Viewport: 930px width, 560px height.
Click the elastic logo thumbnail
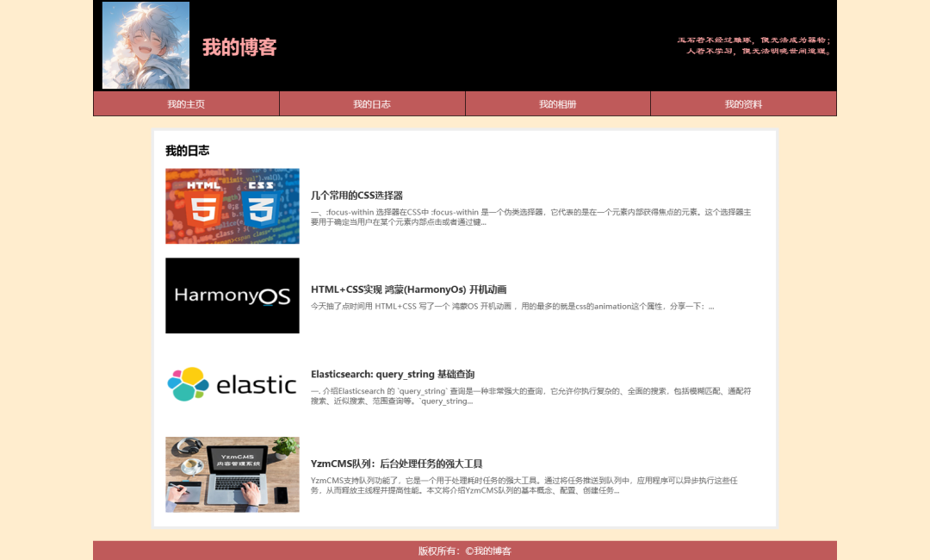pyautogui.click(x=232, y=385)
